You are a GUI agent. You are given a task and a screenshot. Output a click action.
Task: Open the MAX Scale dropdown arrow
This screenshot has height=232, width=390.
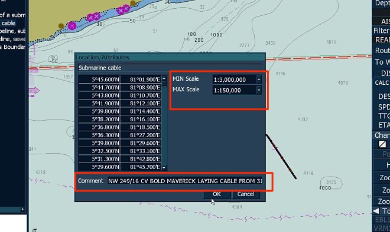tap(259, 90)
